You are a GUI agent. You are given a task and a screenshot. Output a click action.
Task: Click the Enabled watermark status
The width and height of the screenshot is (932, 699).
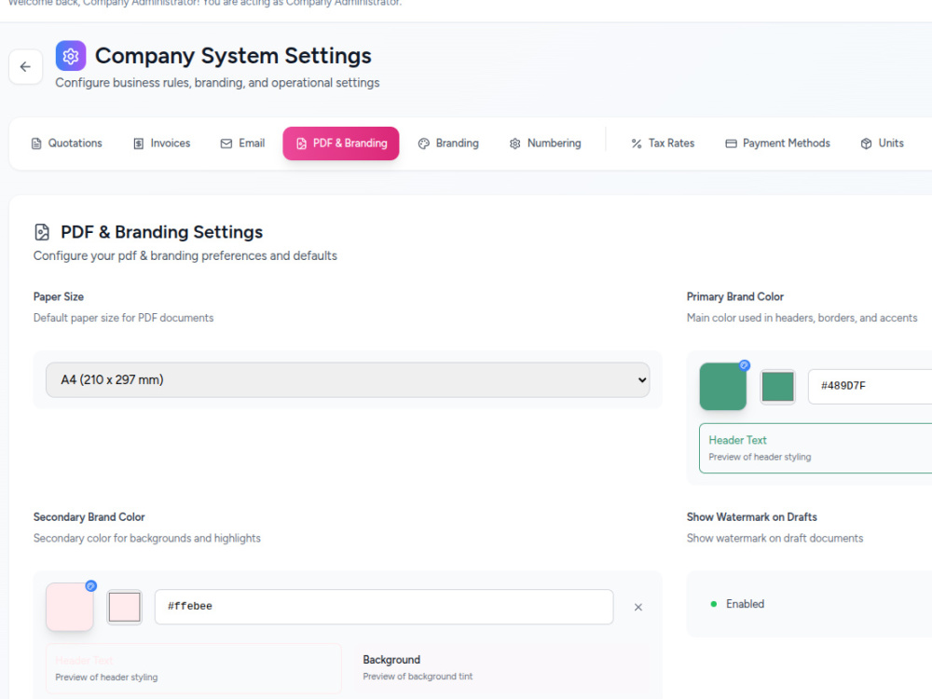click(737, 604)
